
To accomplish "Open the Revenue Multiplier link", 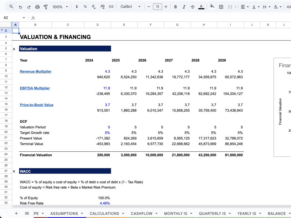I will (36, 72).
